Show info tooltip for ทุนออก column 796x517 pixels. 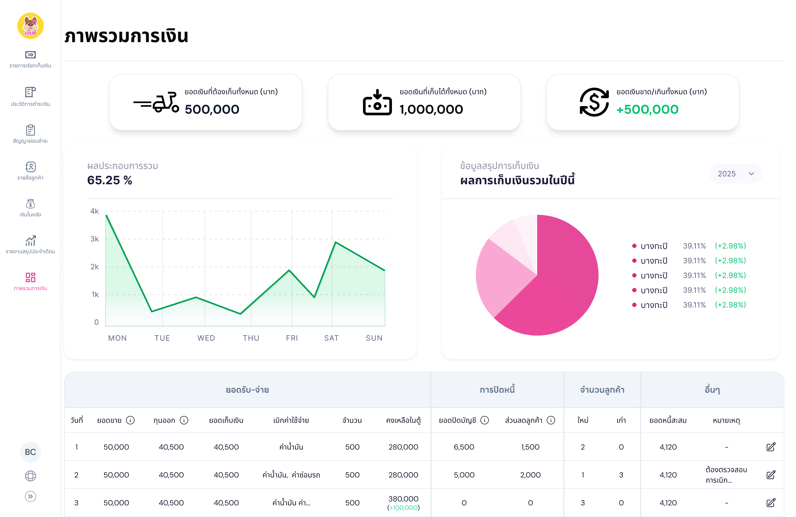tap(184, 421)
